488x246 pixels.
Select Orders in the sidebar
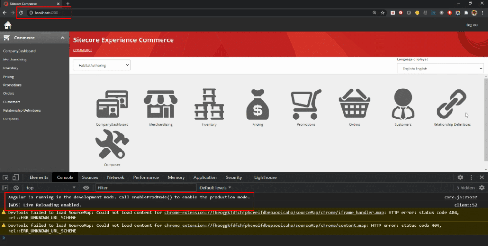9,93
